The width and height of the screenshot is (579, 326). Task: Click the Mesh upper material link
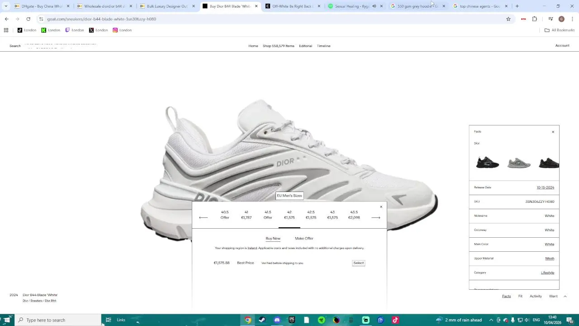[x=550, y=259]
